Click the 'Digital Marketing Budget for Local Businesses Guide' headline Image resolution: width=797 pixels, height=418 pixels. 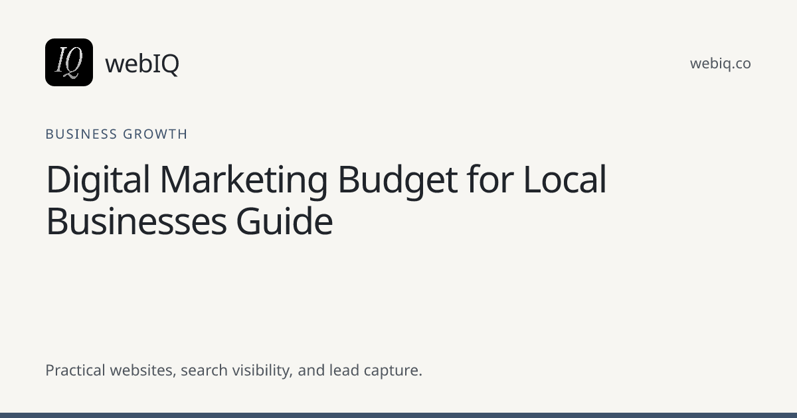click(x=326, y=200)
